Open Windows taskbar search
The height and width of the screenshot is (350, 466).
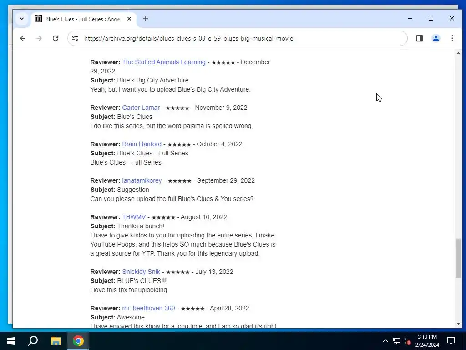33,341
